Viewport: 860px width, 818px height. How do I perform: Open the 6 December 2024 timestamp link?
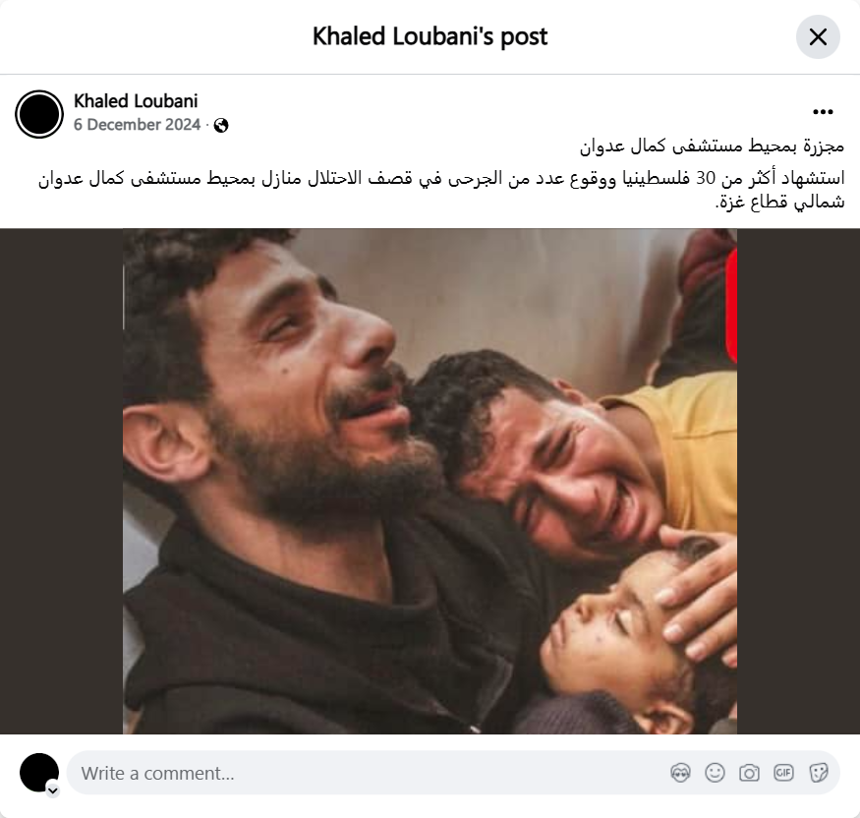click(138, 125)
